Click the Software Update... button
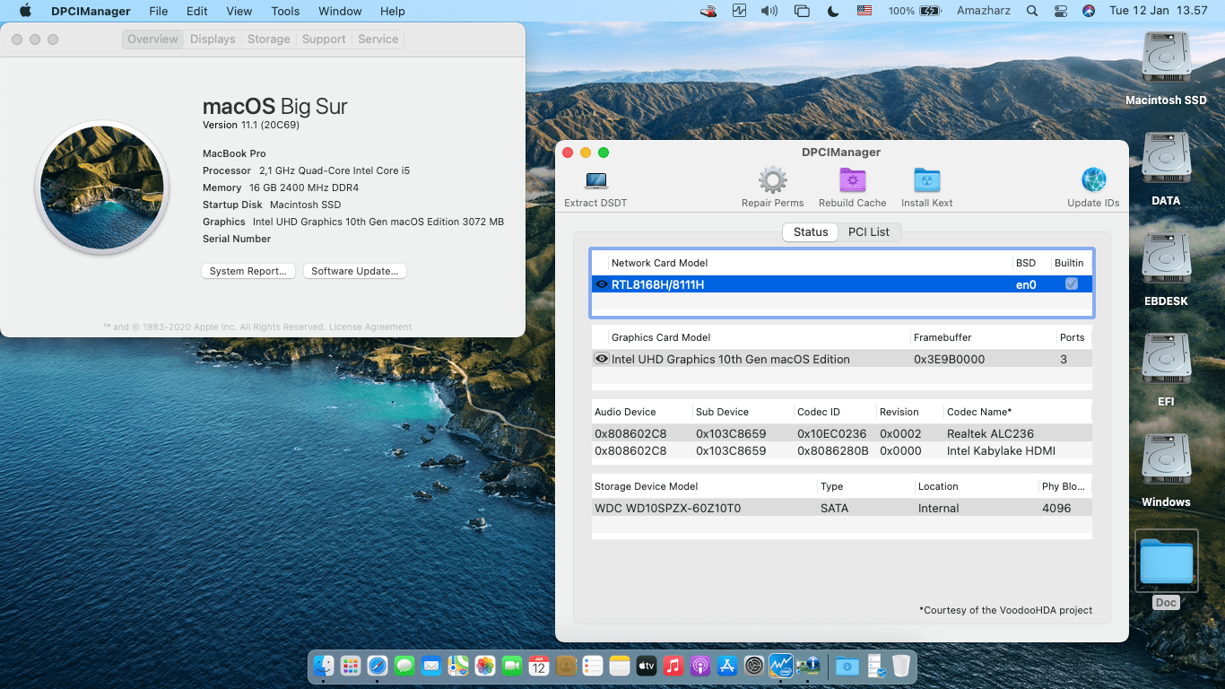This screenshot has height=689, width=1225. tap(355, 271)
